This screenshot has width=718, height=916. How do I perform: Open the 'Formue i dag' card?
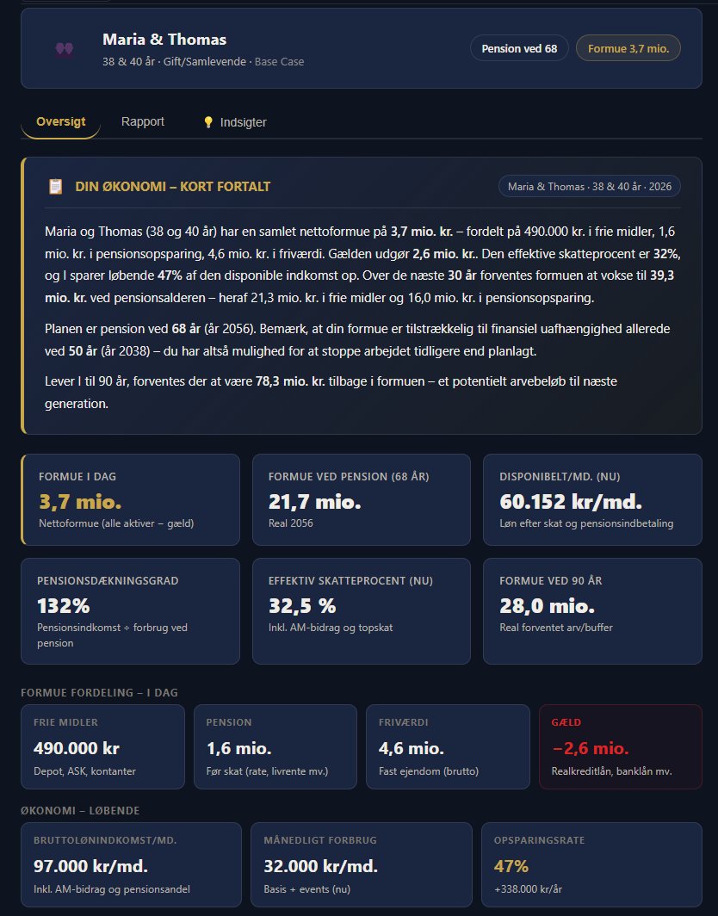131,500
